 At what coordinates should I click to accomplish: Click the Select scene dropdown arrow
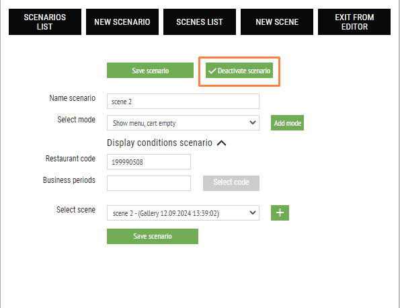253,213
